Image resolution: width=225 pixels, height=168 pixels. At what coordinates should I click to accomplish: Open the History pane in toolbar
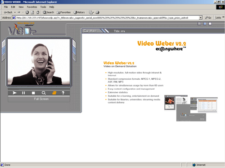coord(79,13)
